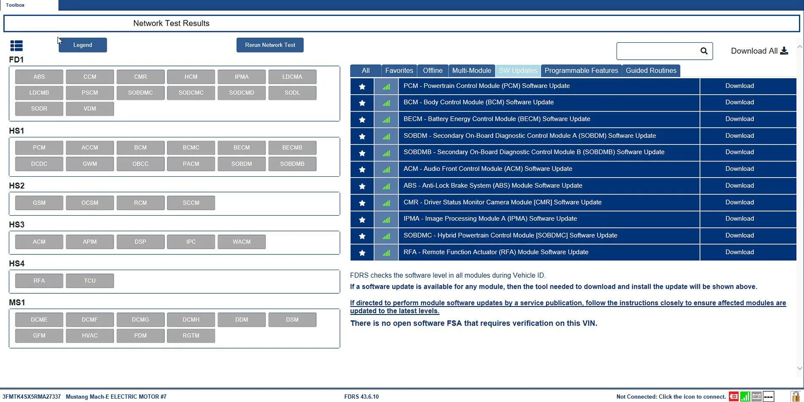Screen dimensions: 804x402
Task: Star the ACM Audio Front Control update
Action: click(x=362, y=170)
